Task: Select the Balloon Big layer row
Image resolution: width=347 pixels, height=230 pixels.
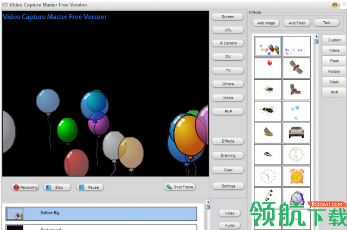Action: click(101, 214)
